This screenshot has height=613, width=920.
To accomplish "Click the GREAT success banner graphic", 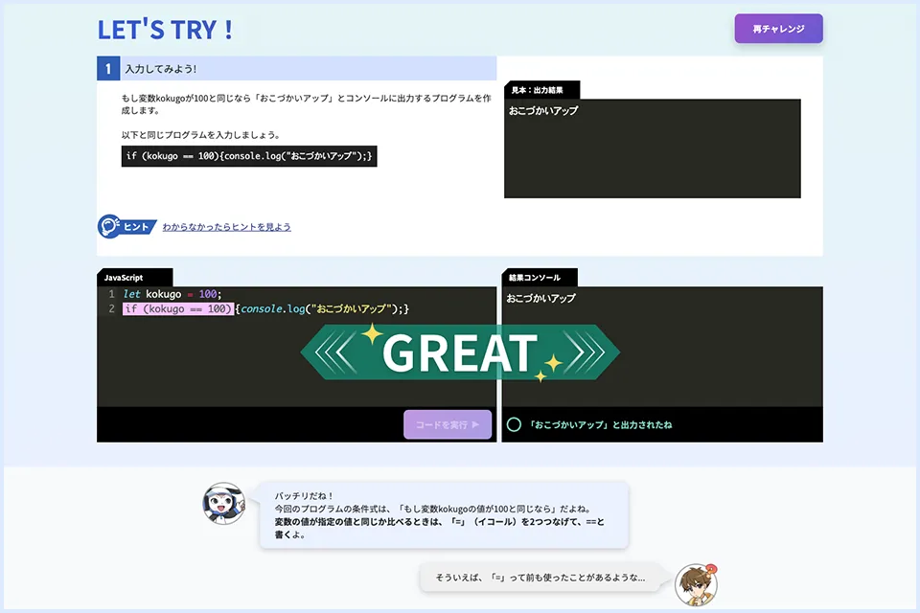I will (x=460, y=352).
